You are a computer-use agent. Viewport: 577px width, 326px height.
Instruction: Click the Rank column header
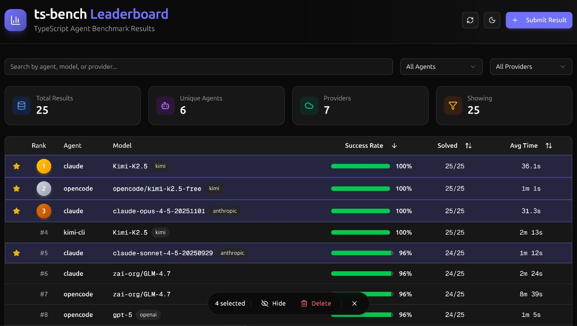[39, 146]
